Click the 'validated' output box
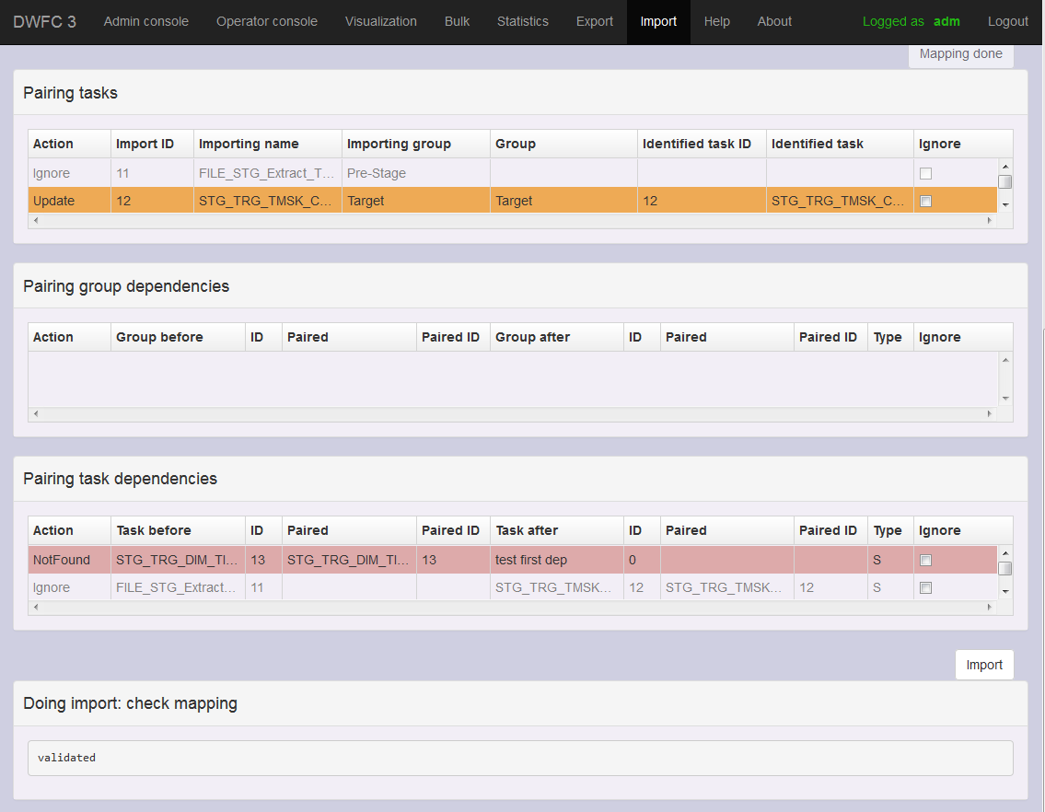1045x812 pixels. click(x=520, y=758)
